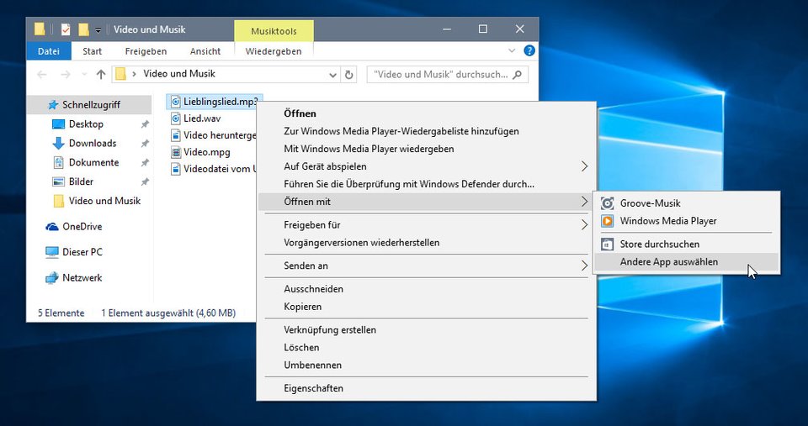Expand the Freigeben für submenu
This screenshot has height=426, width=808.
pyautogui.click(x=584, y=225)
